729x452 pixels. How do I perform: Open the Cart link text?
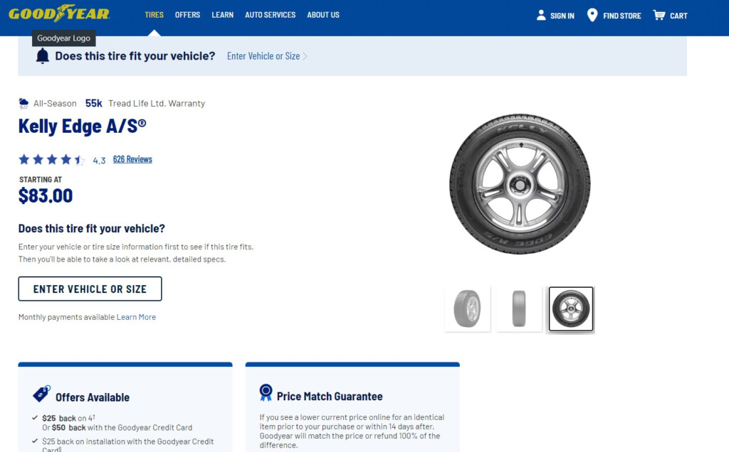pyautogui.click(x=678, y=16)
